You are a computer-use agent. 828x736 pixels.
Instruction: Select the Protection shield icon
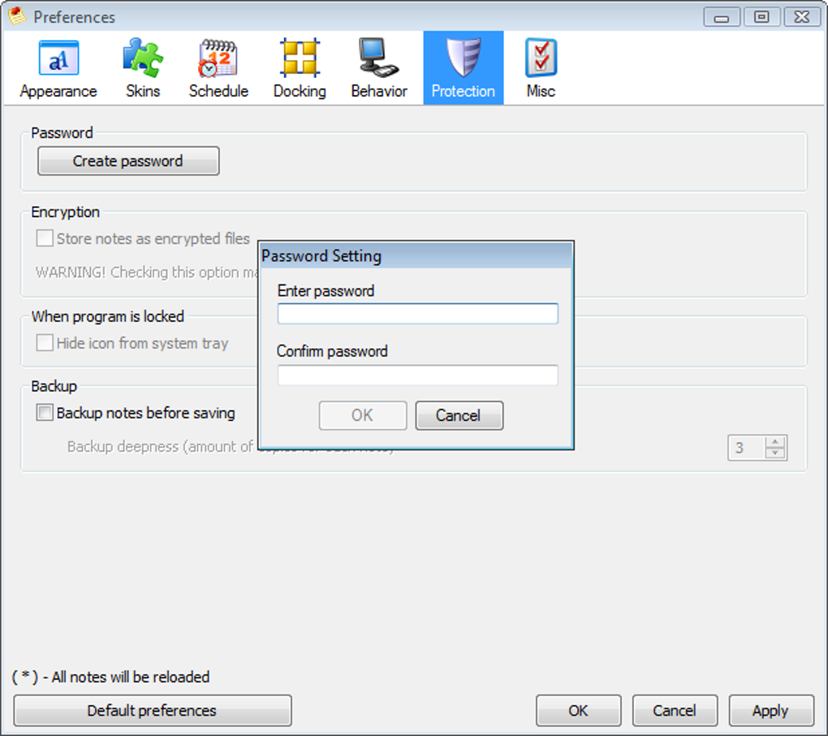coord(463,57)
